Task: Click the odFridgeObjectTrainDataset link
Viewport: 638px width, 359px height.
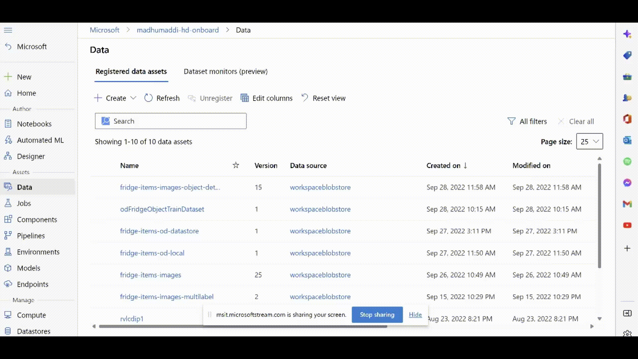Action: [x=162, y=209]
